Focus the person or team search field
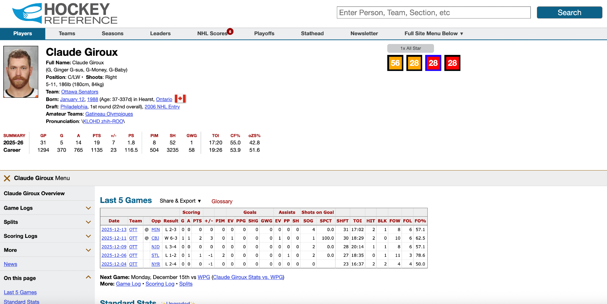 point(433,12)
